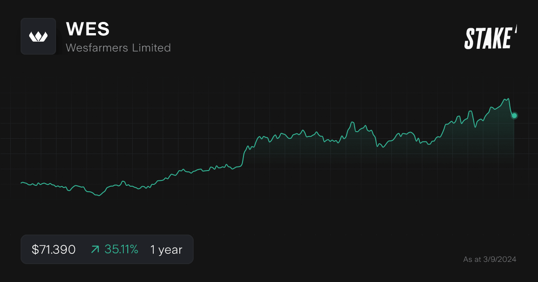This screenshot has height=282, width=538.
Task: Toggle the price summary bar visibility
Action: 107,249
